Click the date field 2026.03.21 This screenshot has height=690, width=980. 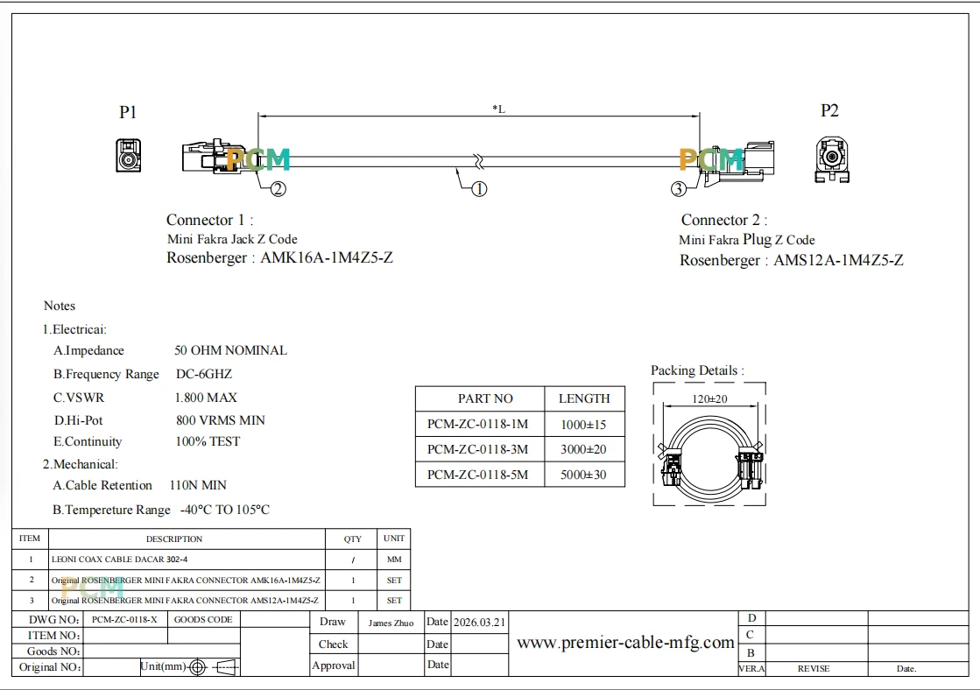coord(479,623)
